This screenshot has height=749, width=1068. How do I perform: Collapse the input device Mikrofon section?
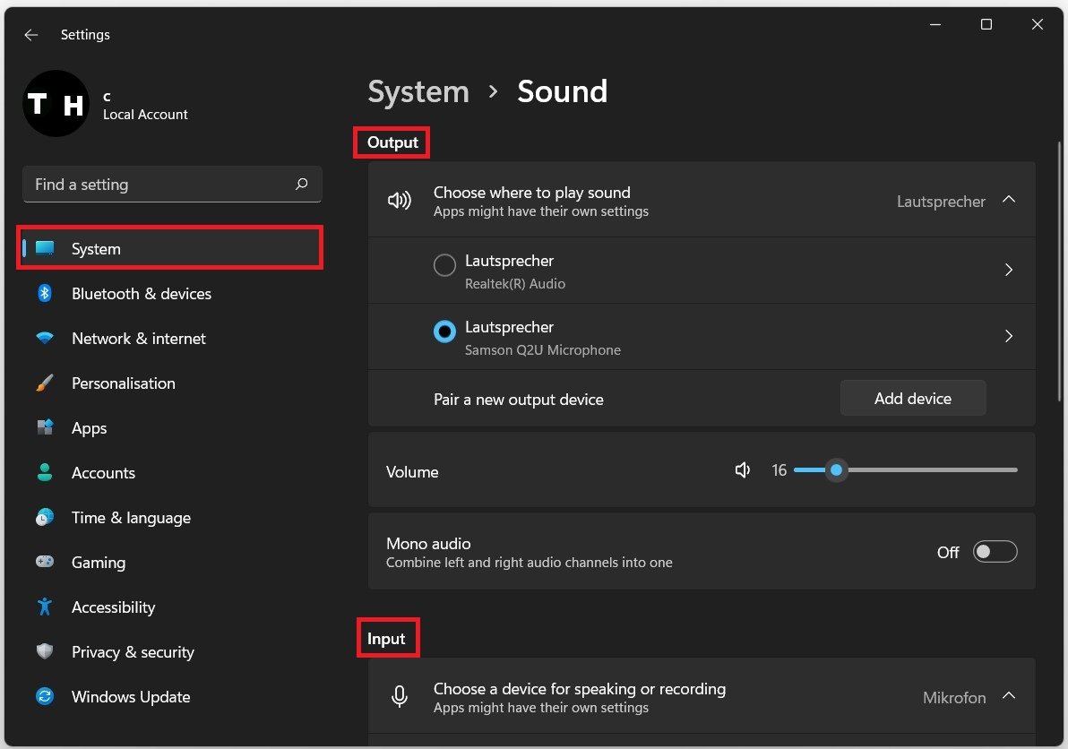(1009, 696)
